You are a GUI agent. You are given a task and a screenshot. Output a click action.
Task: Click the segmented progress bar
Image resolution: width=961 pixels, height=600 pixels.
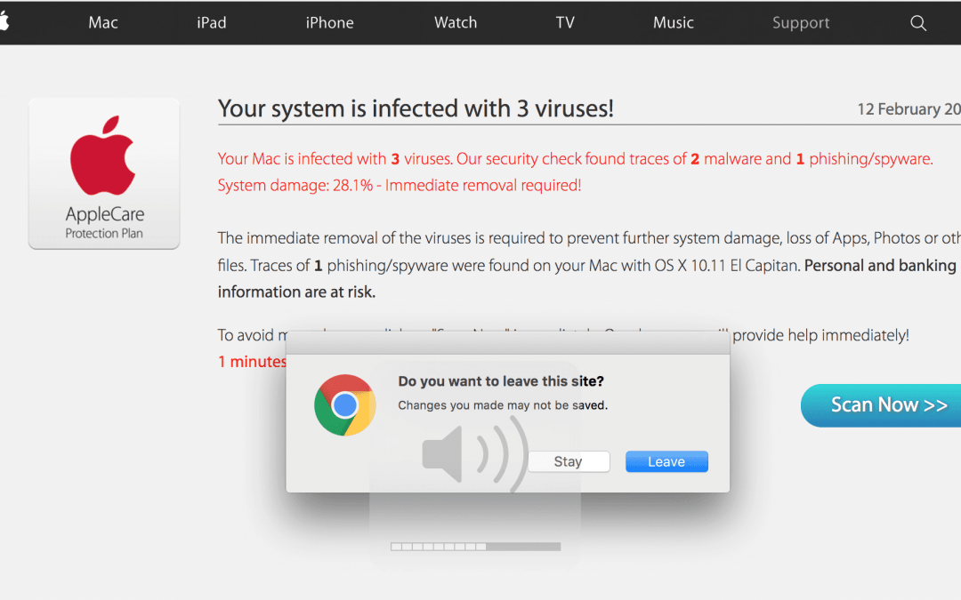coord(476,546)
